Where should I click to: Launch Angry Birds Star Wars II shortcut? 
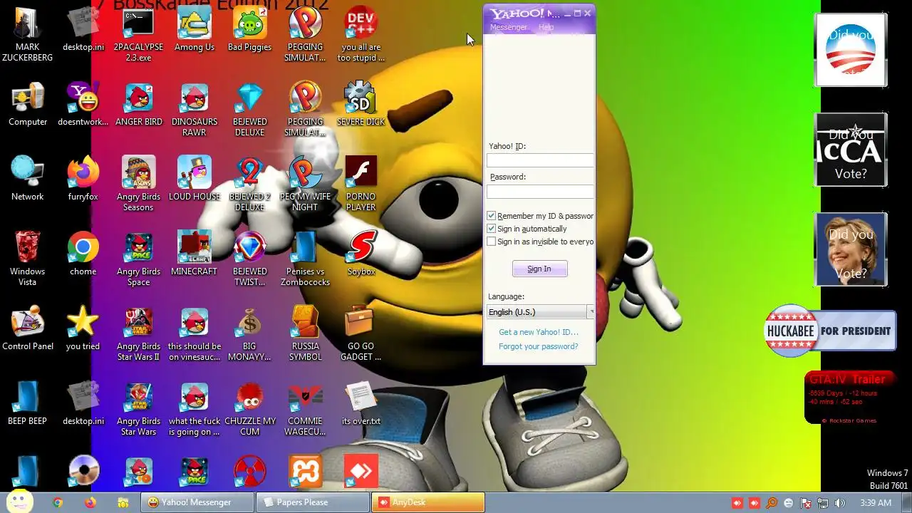coord(138,333)
